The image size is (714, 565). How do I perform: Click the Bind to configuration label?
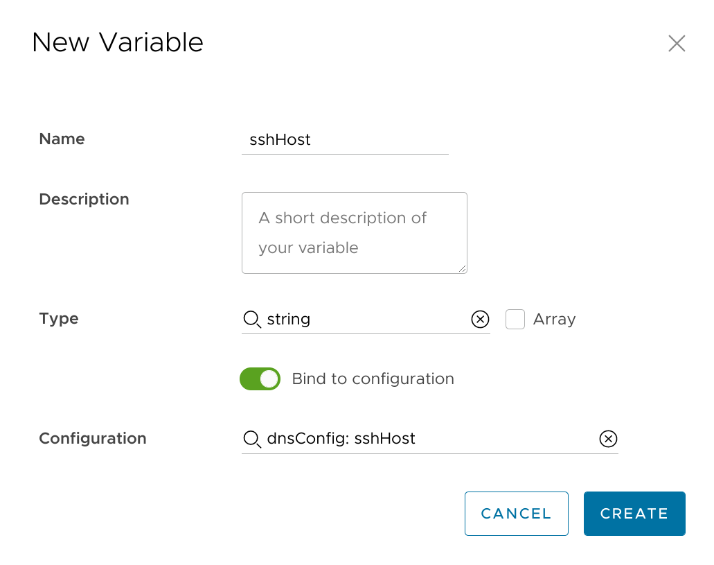(373, 379)
